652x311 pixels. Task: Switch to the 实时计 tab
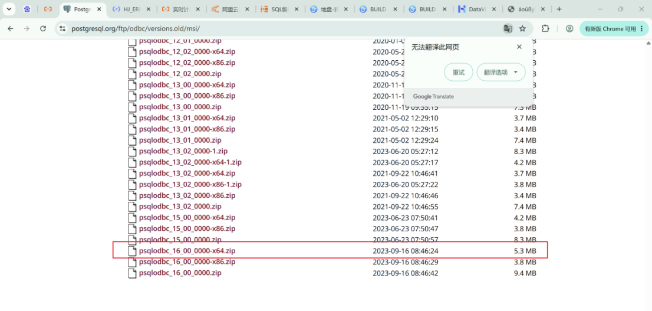coord(180,9)
